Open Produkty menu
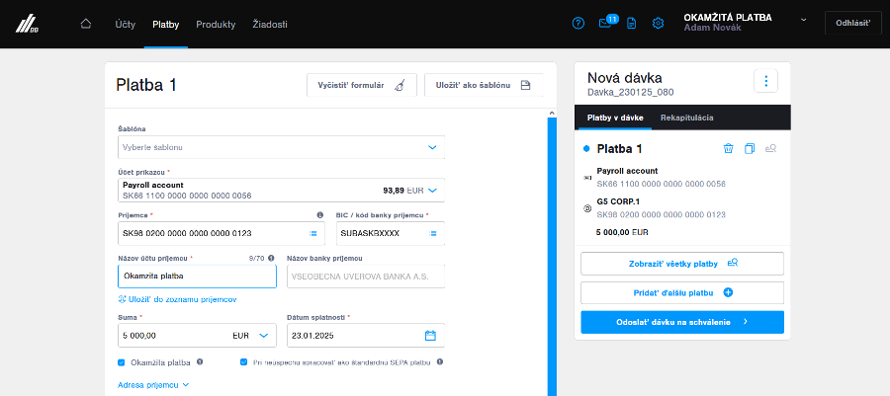The height and width of the screenshot is (396, 890). (216, 25)
